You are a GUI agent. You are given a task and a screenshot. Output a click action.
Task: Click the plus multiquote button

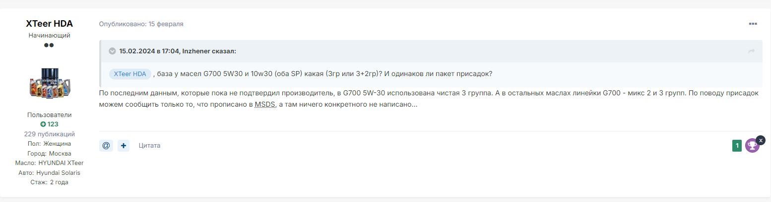124,146
